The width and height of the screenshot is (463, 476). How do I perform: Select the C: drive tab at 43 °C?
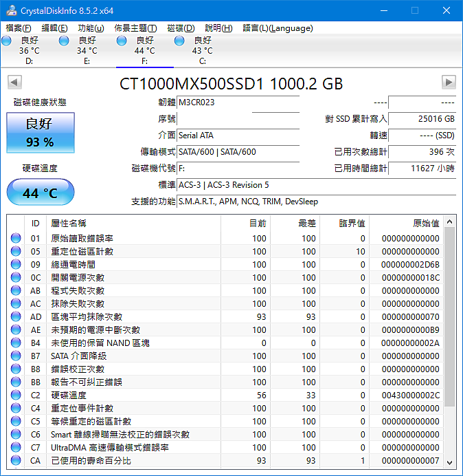pyautogui.click(x=202, y=50)
